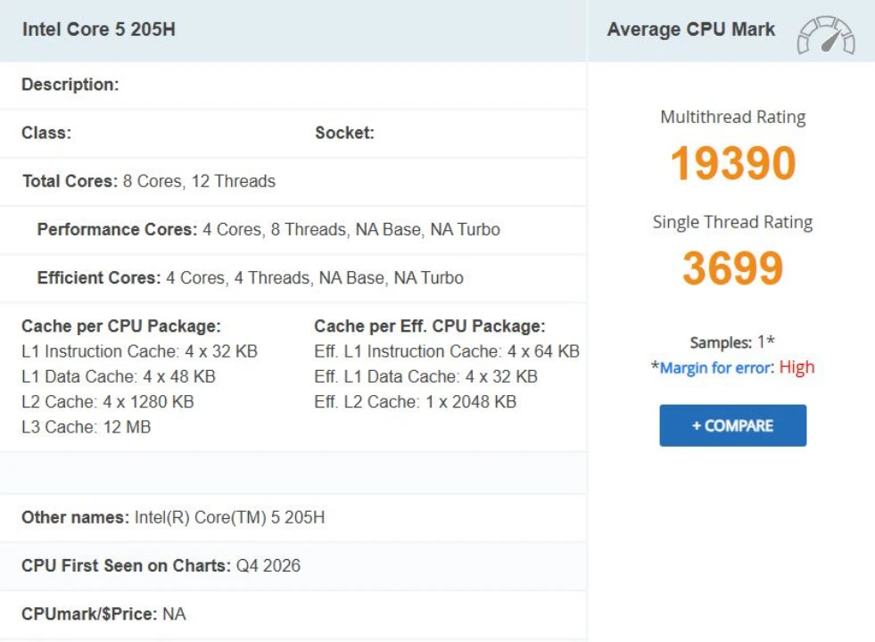Select the Performance Cores row text
Image resolution: width=875 pixels, height=642 pixels.
pyautogui.click(x=268, y=230)
